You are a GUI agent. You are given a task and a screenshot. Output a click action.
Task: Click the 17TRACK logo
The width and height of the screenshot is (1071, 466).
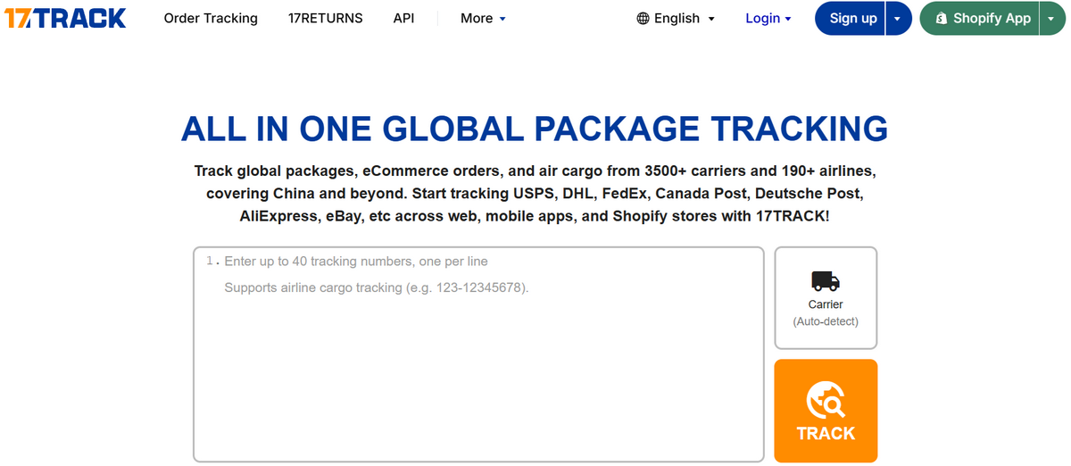[65, 18]
